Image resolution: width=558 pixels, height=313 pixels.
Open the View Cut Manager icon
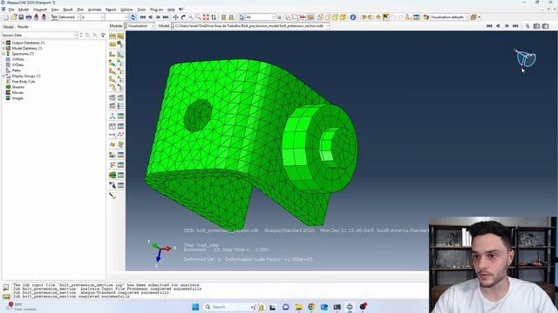[120, 155]
